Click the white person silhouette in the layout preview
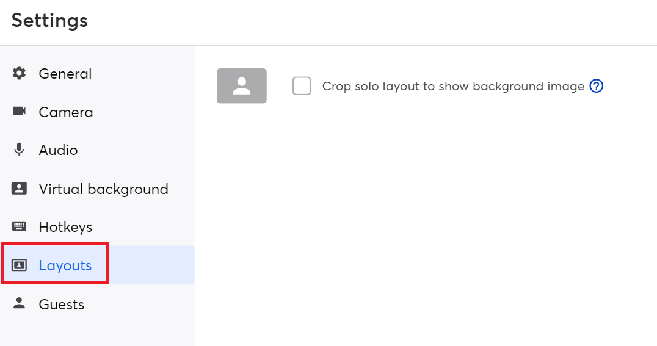Viewport: 657px width, 346px height. pos(242,85)
